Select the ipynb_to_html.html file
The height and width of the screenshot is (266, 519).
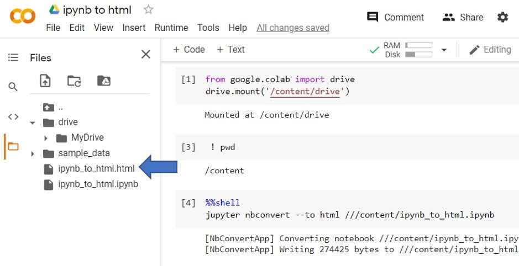point(96,169)
